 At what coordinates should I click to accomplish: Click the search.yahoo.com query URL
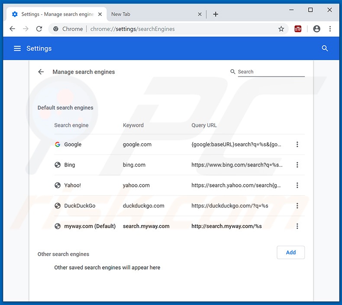pos(236,185)
